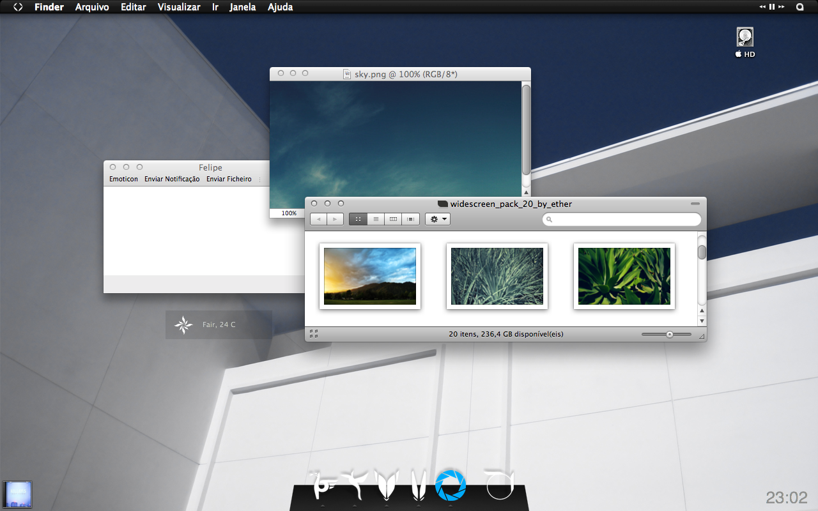This screenshot has height=511, width=818.
Task: Go back in the widescreen_pack Finder window
Action: point(318,219)
